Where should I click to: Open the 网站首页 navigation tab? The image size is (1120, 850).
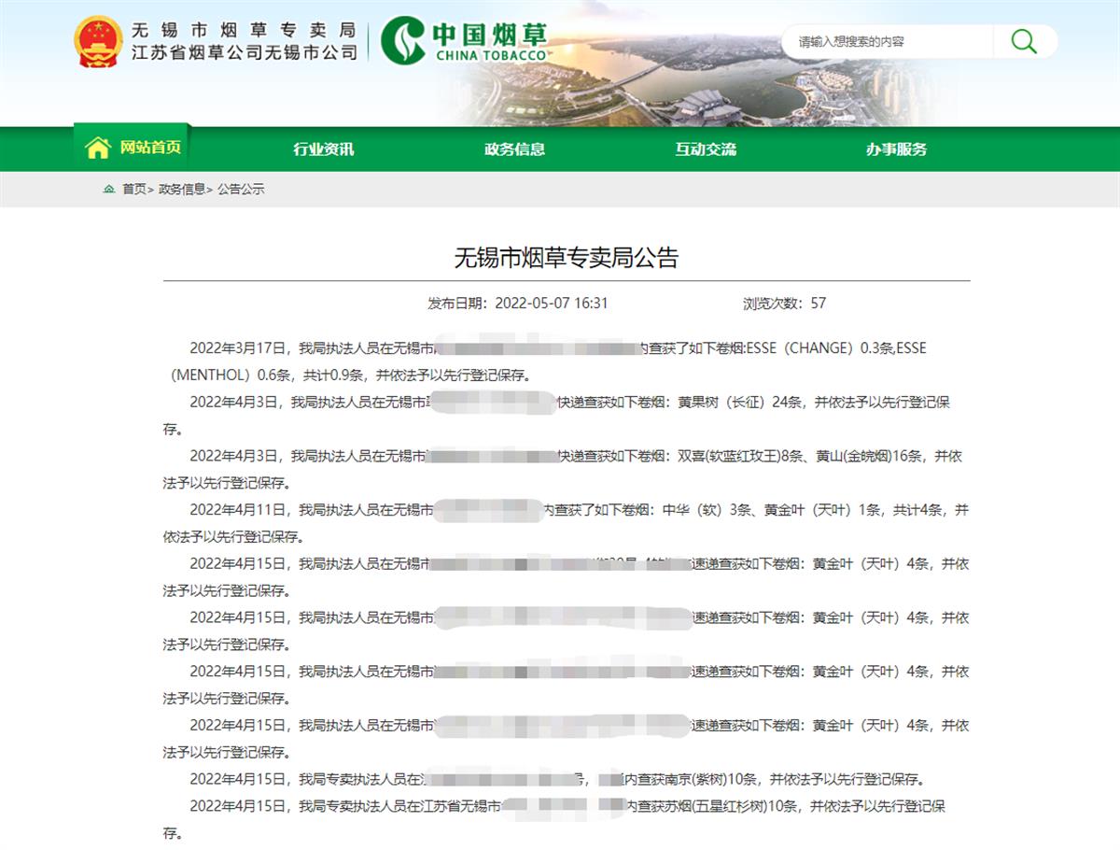149,148
